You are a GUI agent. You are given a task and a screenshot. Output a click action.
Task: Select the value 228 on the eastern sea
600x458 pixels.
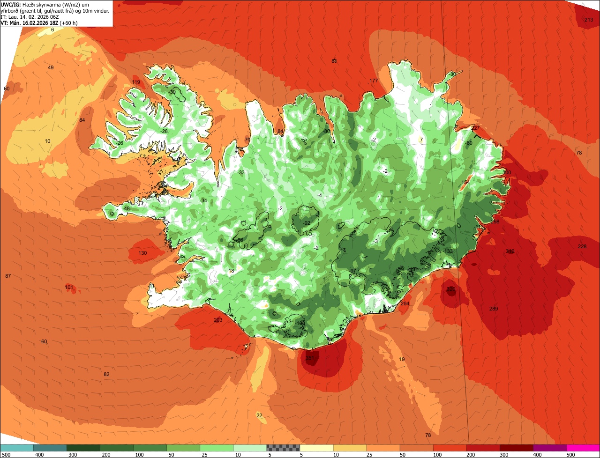point(582,246)
